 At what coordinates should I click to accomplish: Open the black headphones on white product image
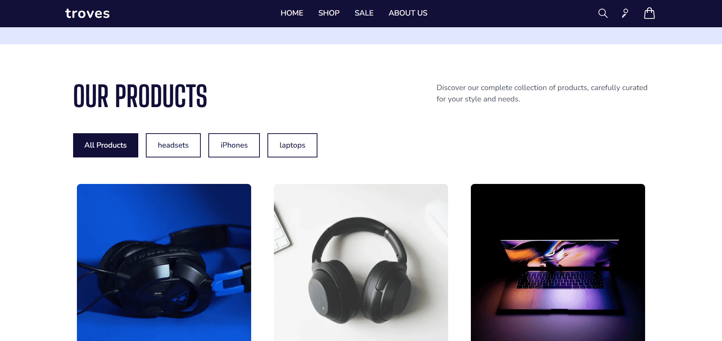pyautogui.click(x=361, y=263)
